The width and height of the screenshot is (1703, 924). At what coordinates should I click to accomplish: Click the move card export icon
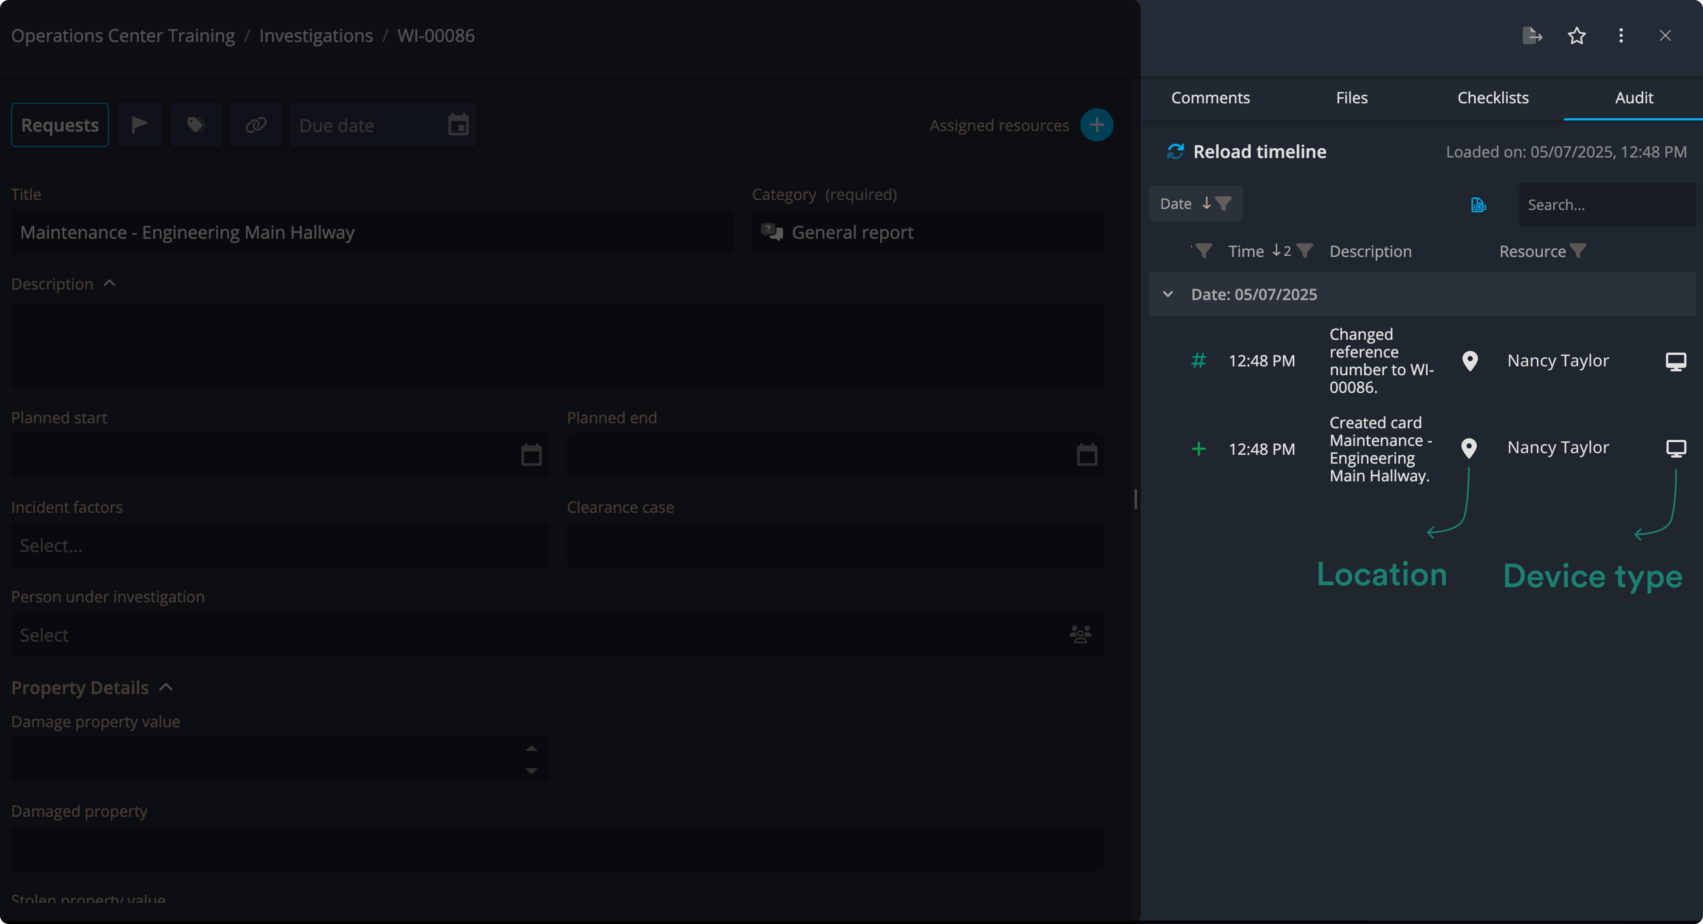tap(1532, 35)
